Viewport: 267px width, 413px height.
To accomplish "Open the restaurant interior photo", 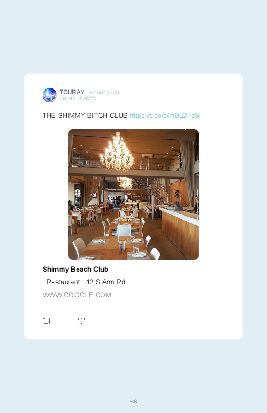I will (133, 194).
